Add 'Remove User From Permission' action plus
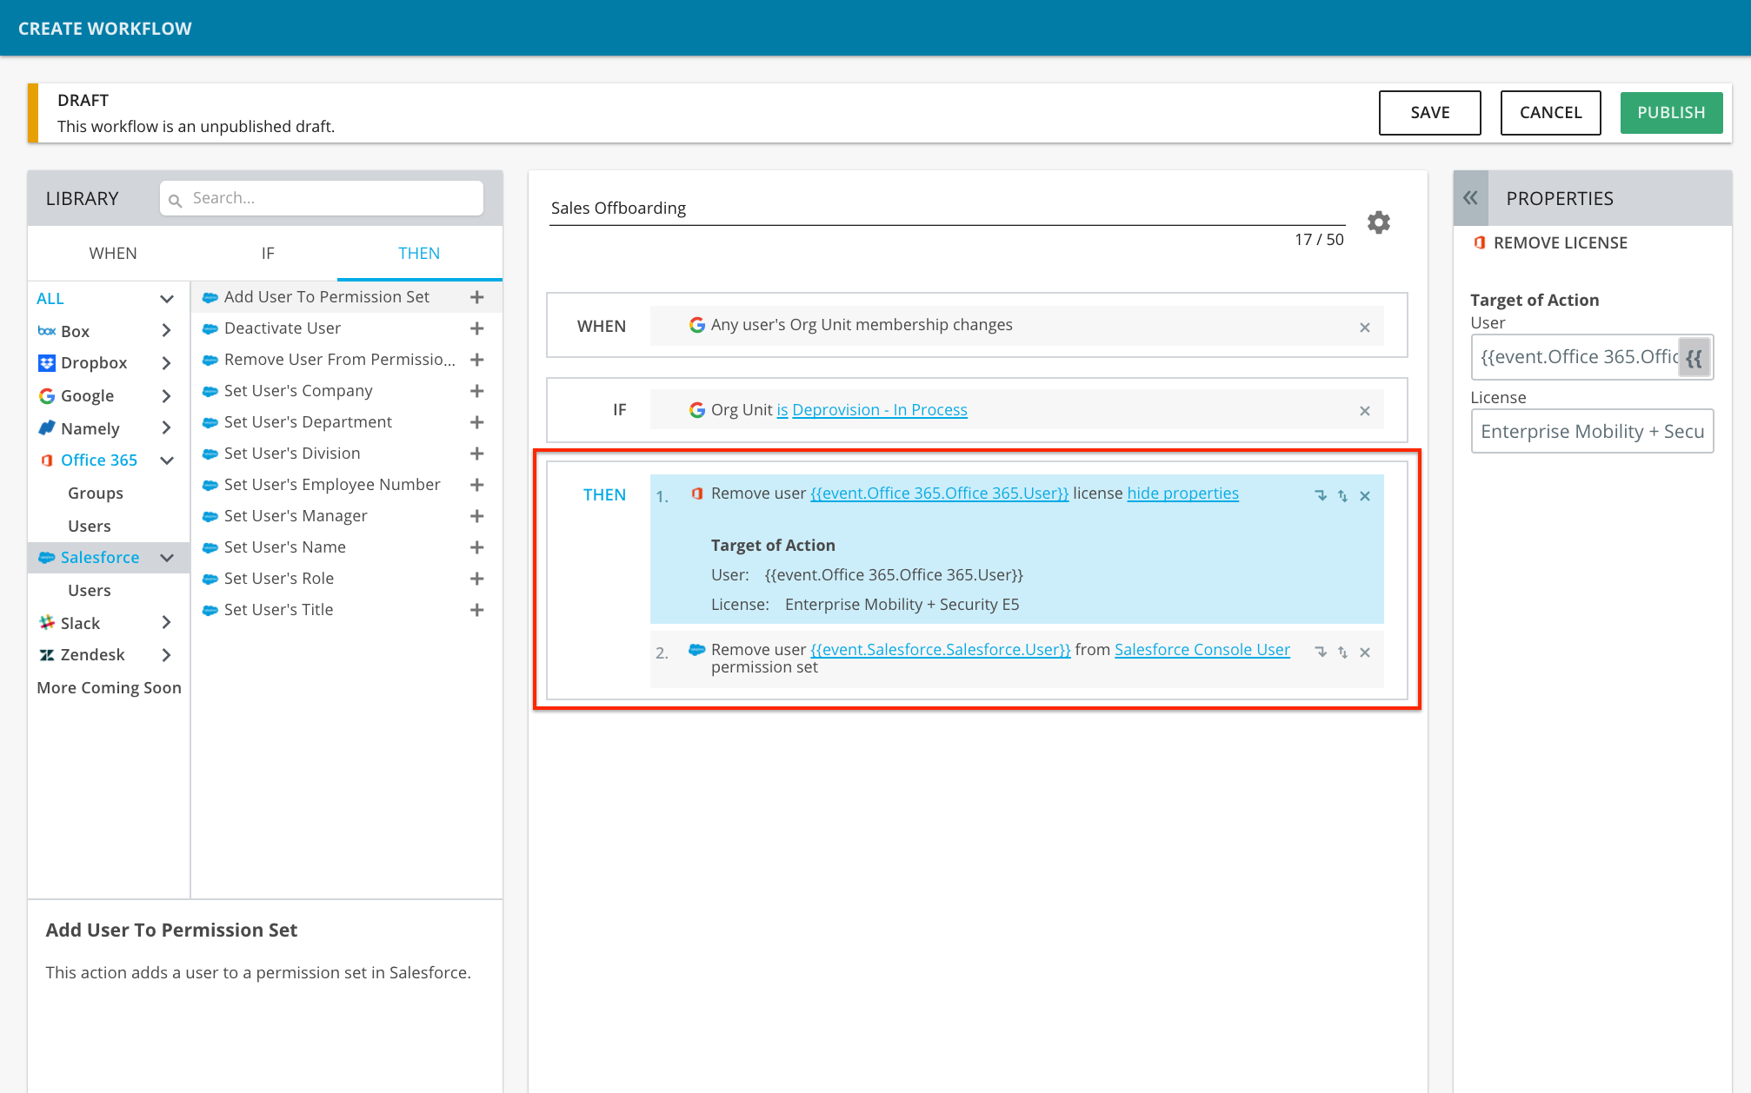This screenshot has width=1751, height=1093. click(476, 360)
